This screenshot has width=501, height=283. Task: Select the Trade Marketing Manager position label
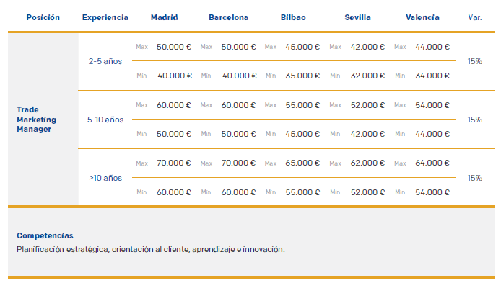[36, 120]
